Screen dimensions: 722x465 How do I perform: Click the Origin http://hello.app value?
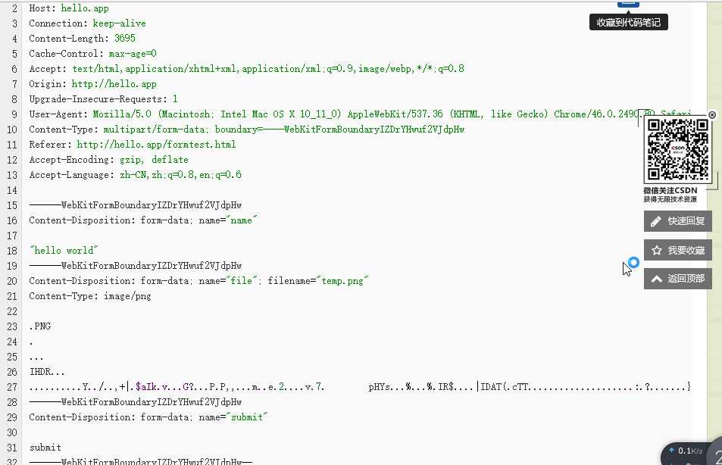coord(114,84)
